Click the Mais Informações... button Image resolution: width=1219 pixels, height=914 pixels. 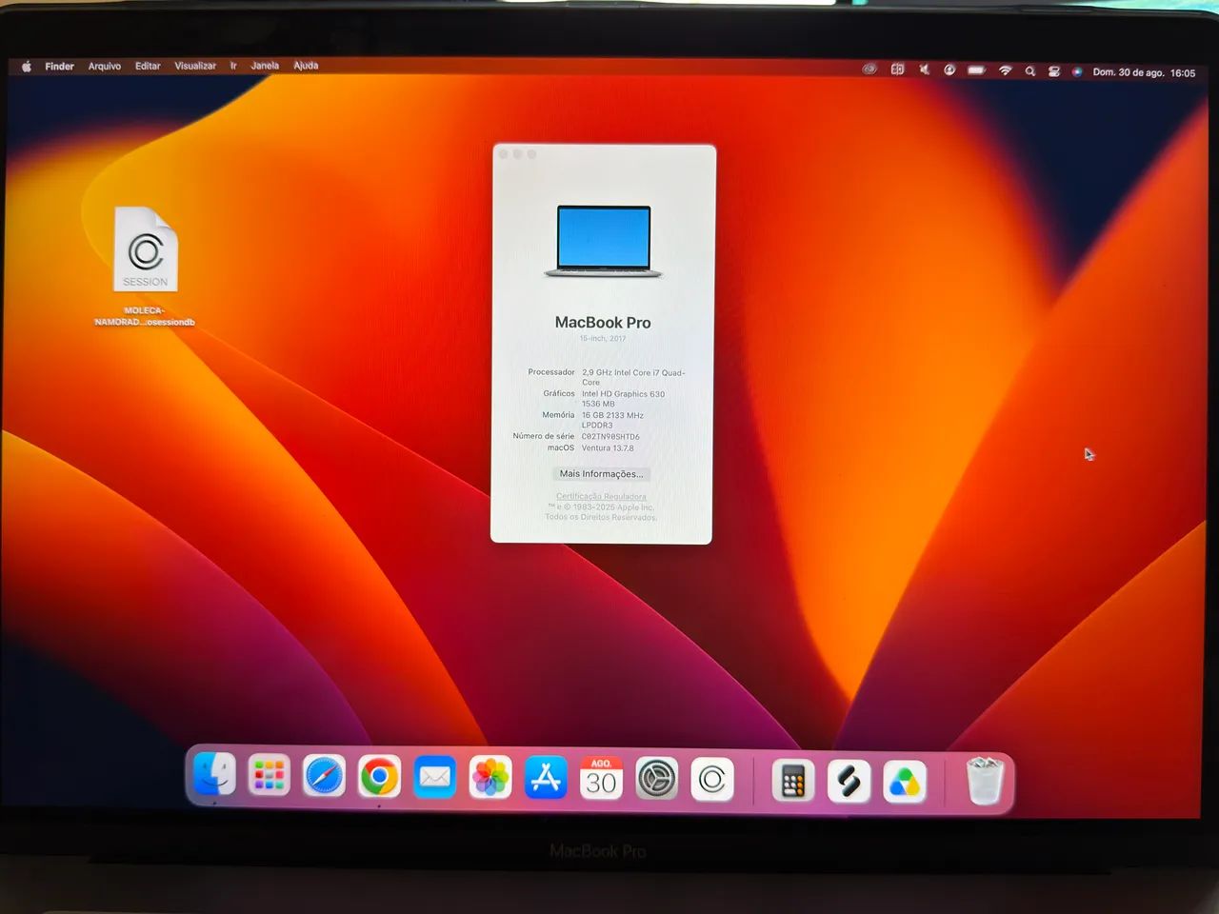[601, 474]
